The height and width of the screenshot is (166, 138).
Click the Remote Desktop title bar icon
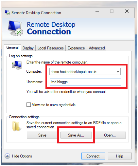(7, 13)
